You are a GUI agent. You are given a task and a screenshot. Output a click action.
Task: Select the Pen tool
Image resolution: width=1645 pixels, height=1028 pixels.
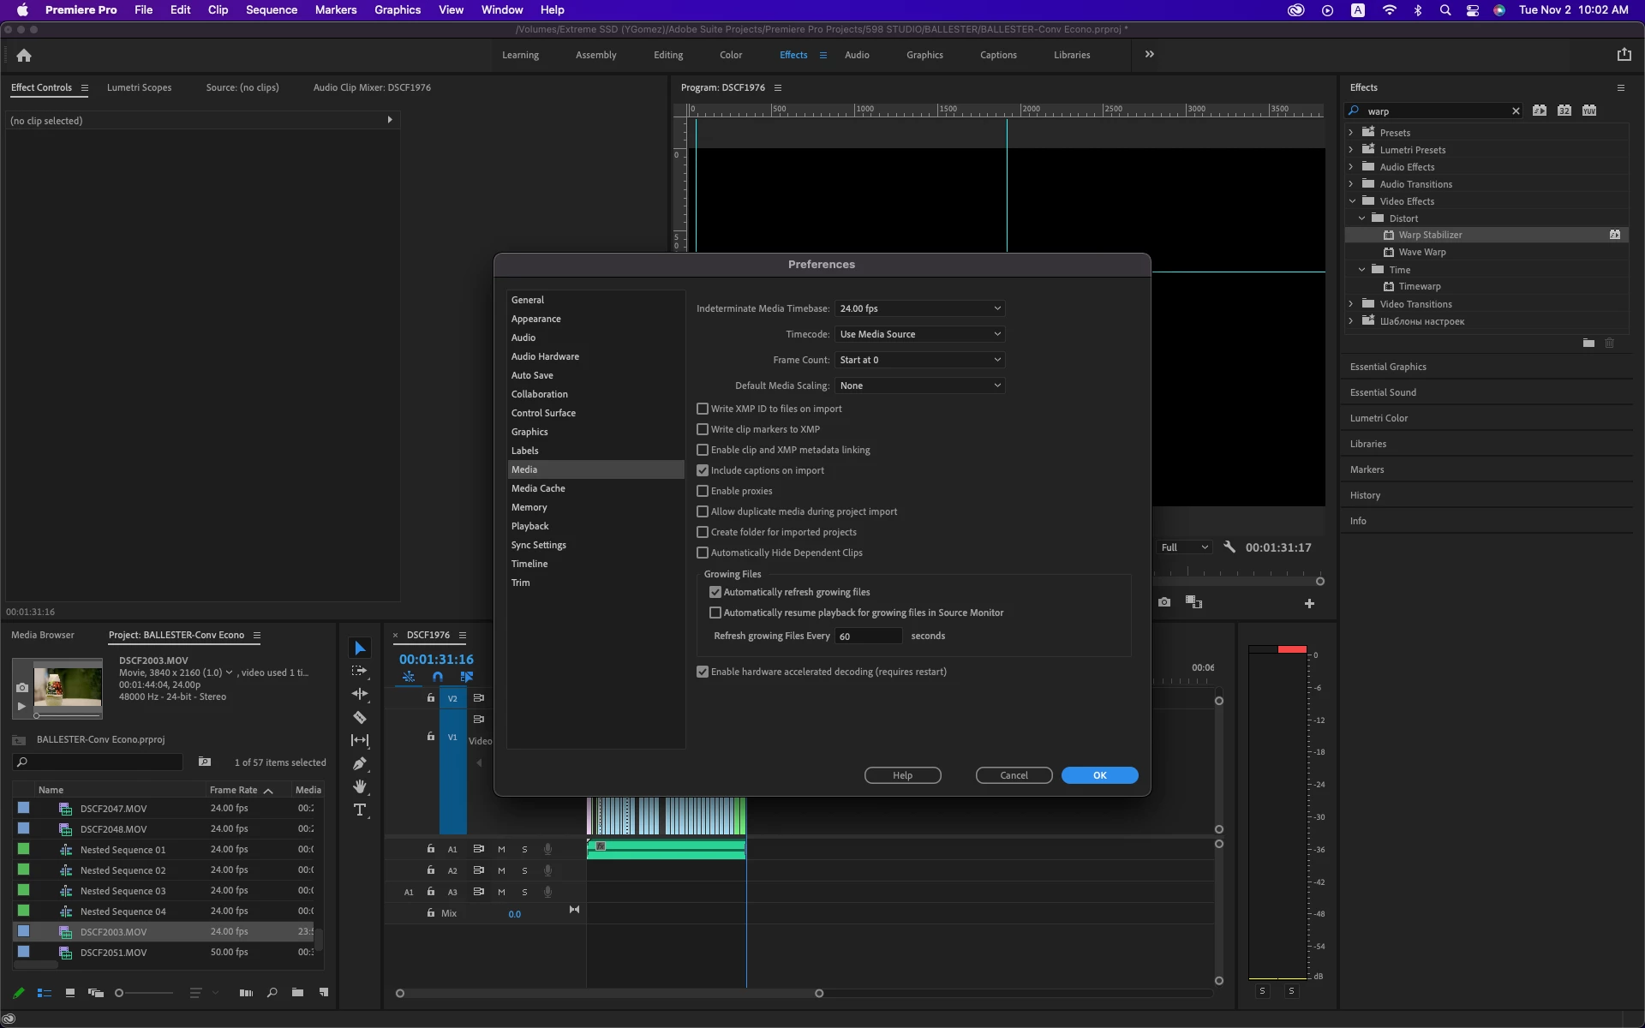[360, 763]
